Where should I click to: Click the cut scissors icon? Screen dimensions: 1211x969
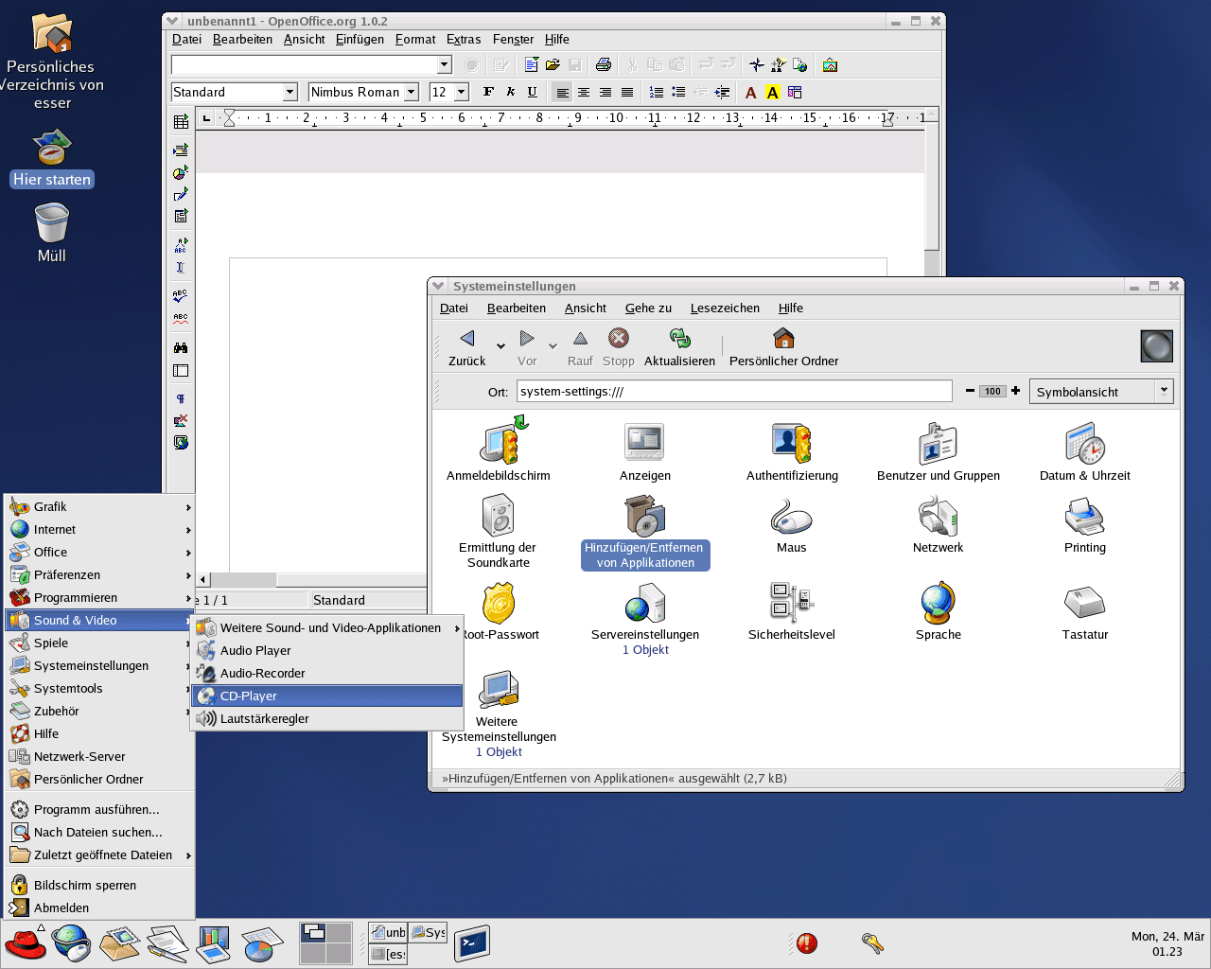(630, 64)
